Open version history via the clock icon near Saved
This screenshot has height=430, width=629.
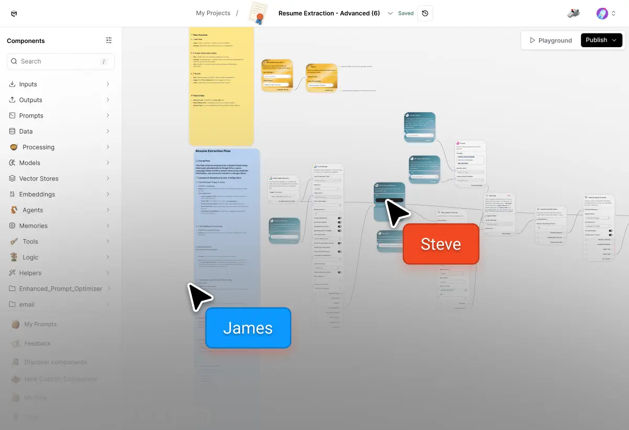pyautogui.click(x=425, y=13)
